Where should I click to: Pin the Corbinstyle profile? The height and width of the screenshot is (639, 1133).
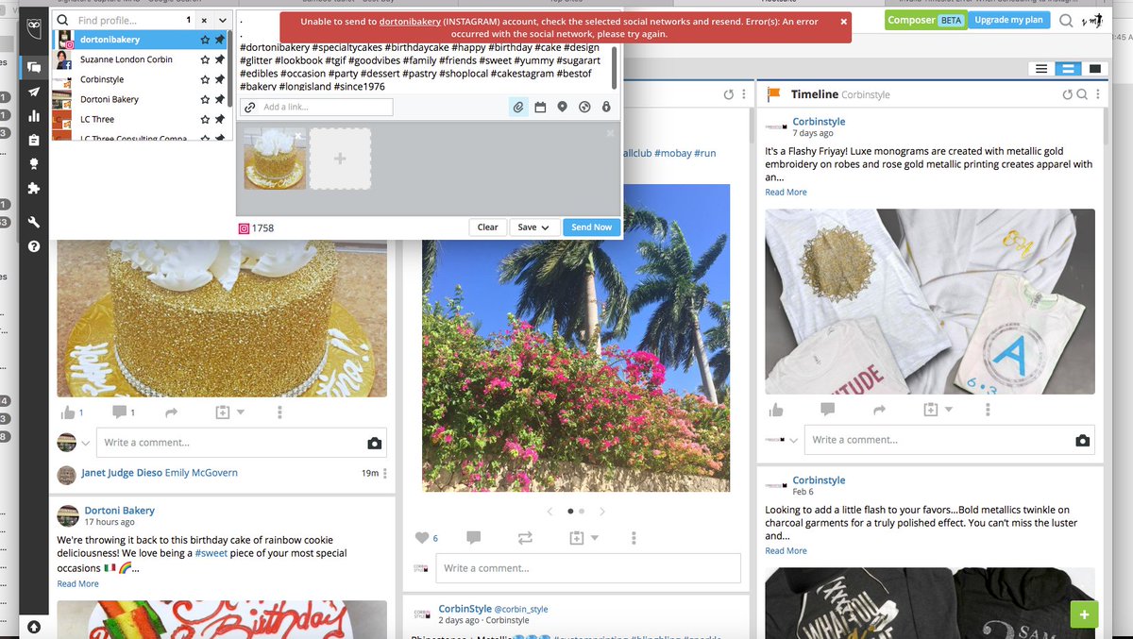coord(219,79)
